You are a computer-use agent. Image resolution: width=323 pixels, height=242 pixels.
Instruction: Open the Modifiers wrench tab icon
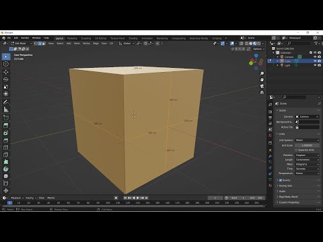click(x=271, y=156)
